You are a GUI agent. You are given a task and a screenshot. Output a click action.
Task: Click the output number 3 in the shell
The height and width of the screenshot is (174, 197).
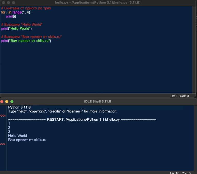click(x=9, y=132)
